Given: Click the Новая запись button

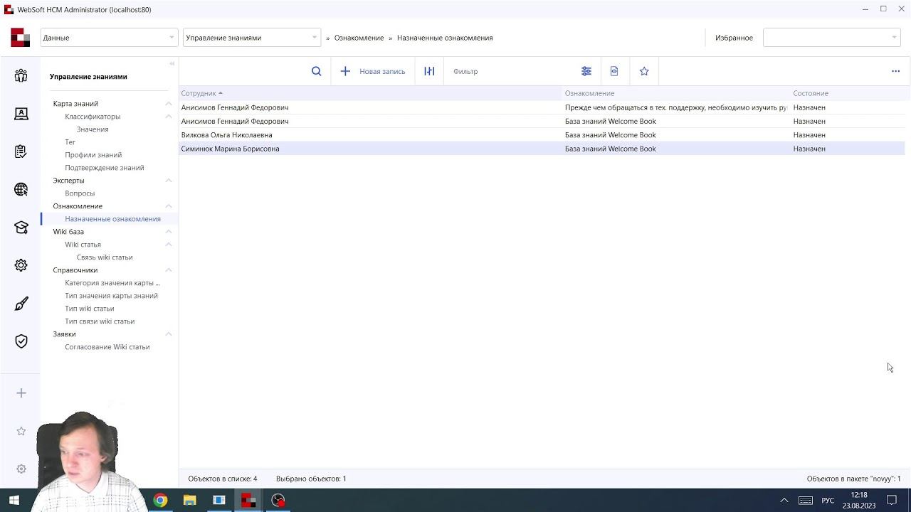Looking at the screenshot, I should click(373, 71).
